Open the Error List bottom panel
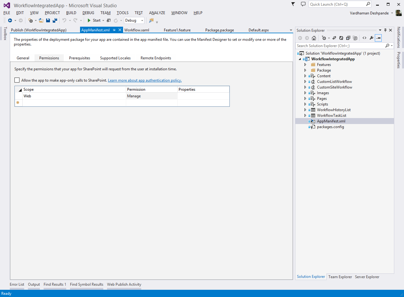The image size is (404, 297). [x=17, y=284]
